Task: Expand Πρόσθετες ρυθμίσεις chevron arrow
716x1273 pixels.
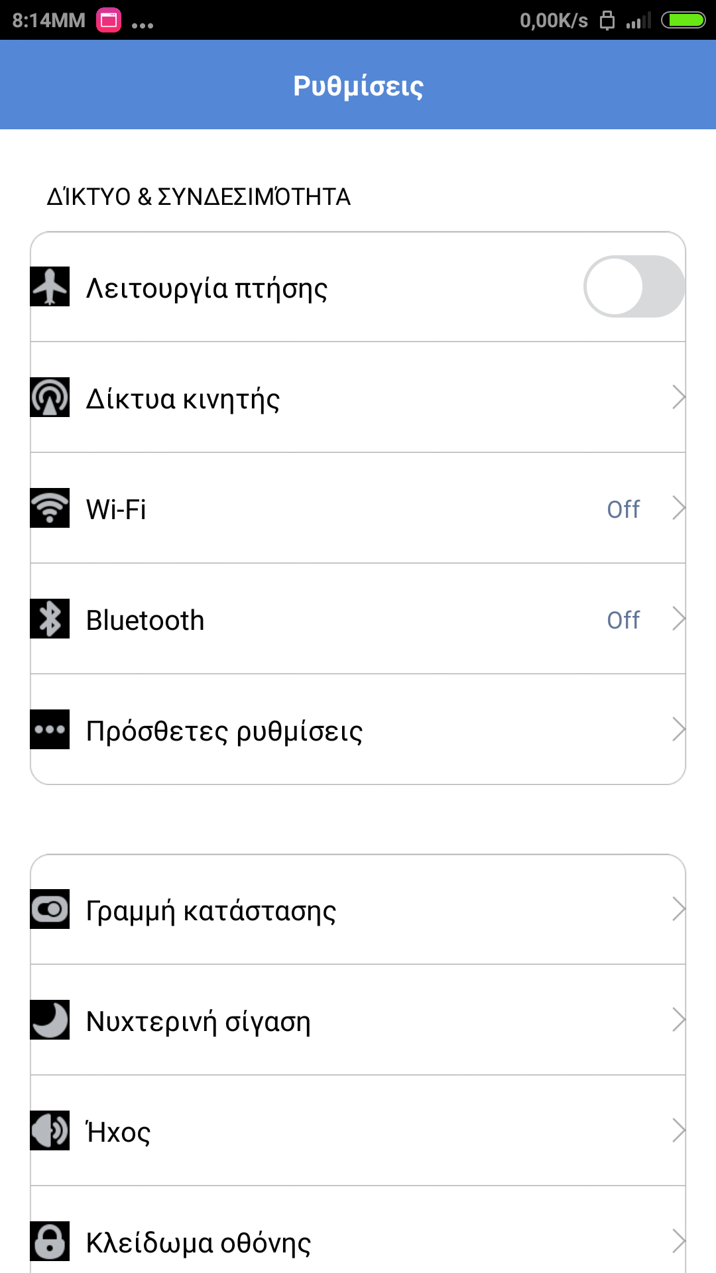Action: click(678, 729)
